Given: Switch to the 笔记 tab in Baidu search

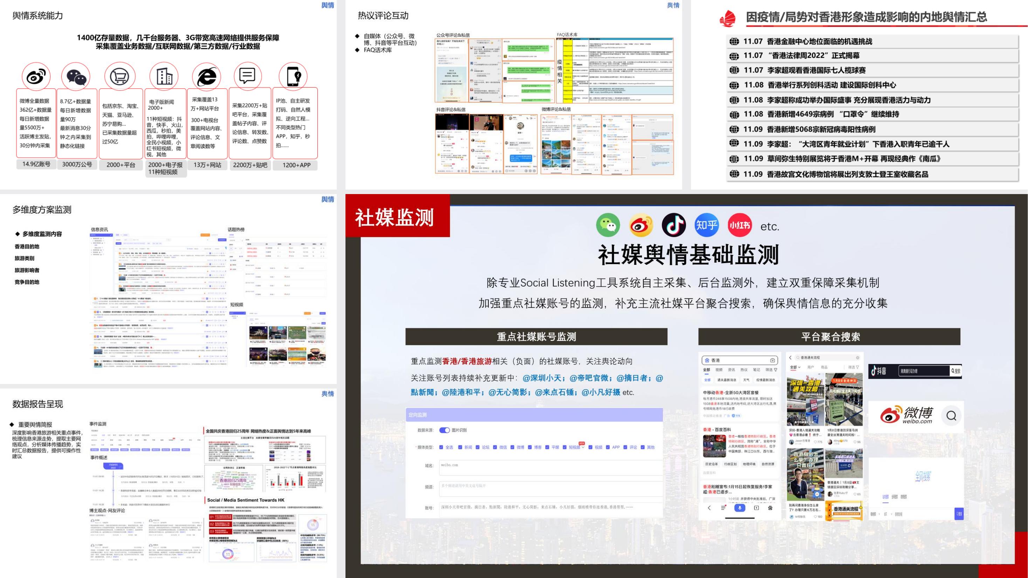Looking at the screenshot, I should point(756,370).
